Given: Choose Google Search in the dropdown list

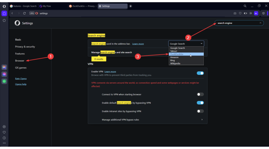Looking at the screenshot, I should (186, 48).
